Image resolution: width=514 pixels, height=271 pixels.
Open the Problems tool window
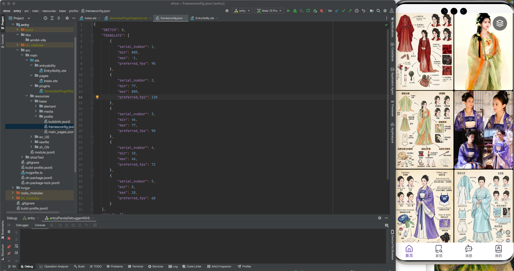pyautogui.click(x=115, y=266)
